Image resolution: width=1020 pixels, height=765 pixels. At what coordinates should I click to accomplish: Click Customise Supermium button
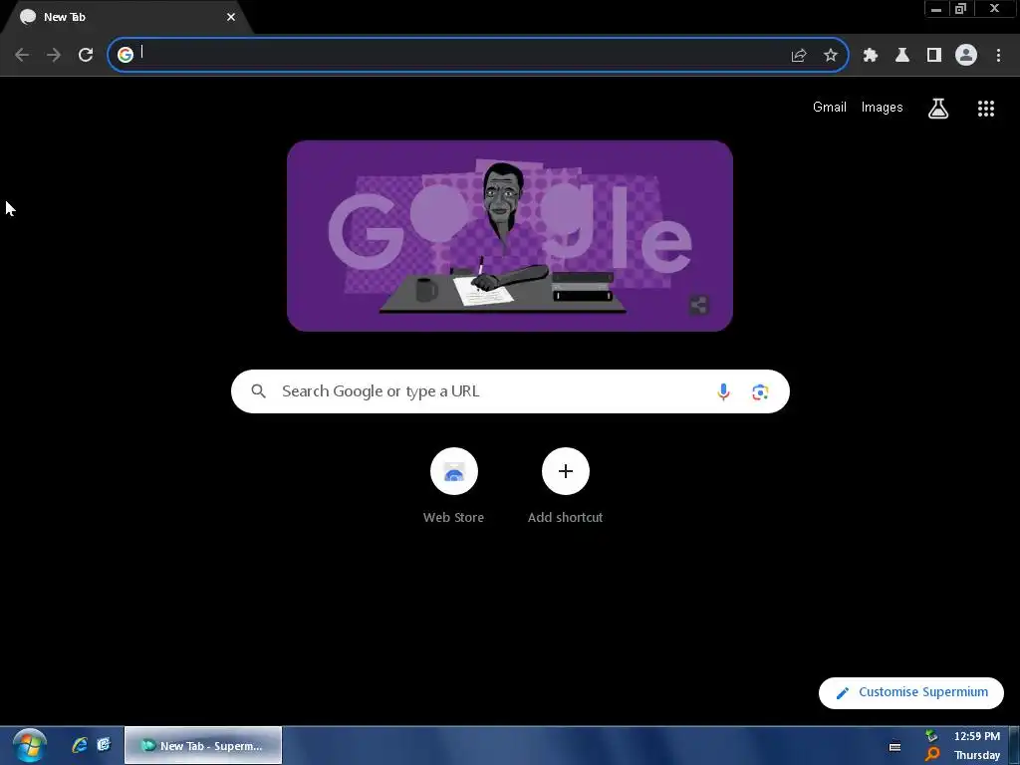pos(910,693)
